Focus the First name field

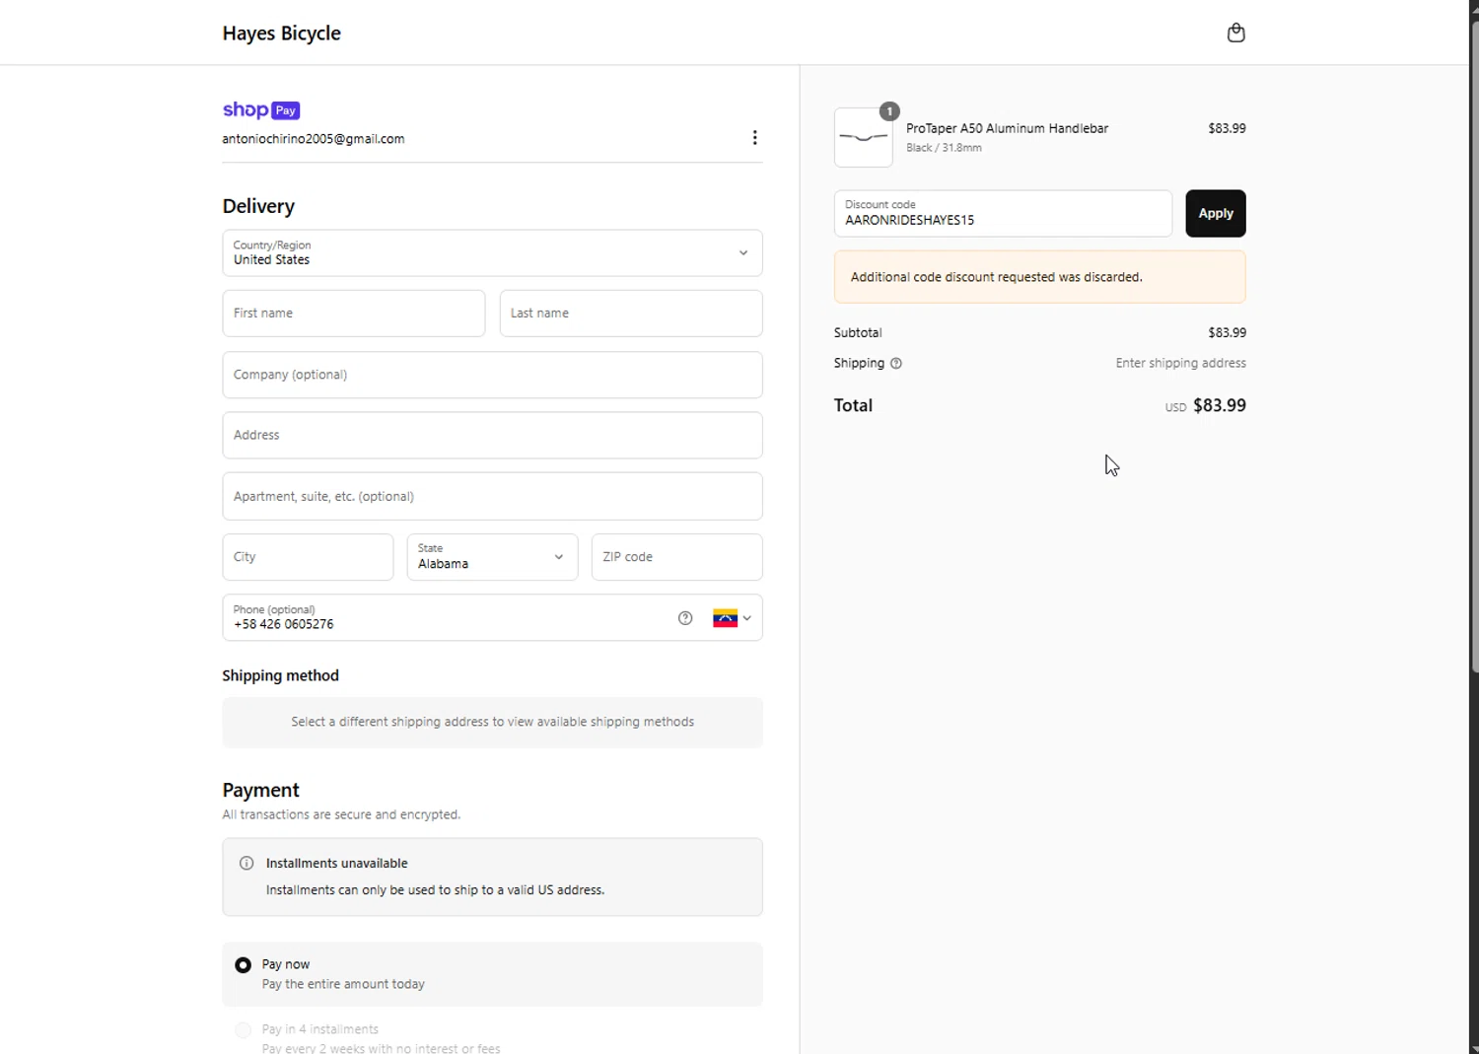click(x=354, y=314)
